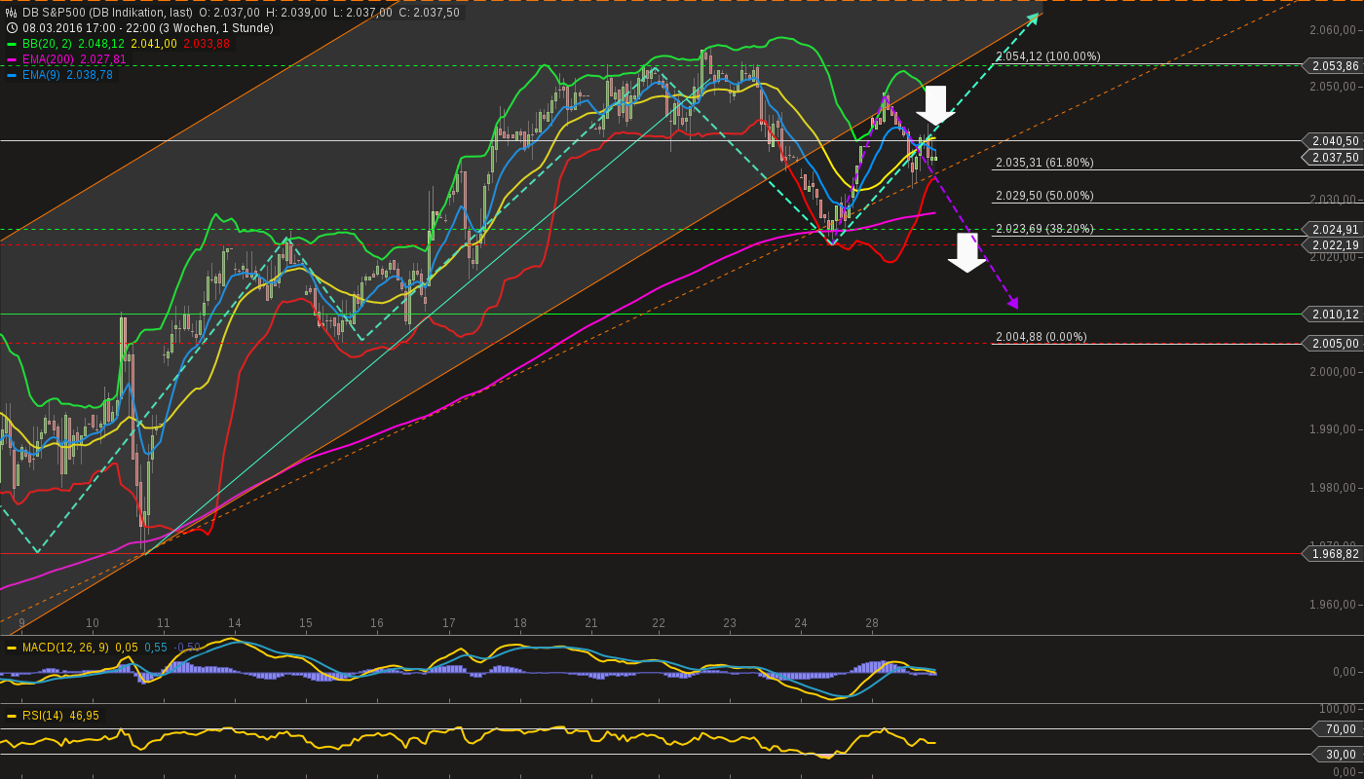Click the low value 'L: 2.037,00'

363,13
